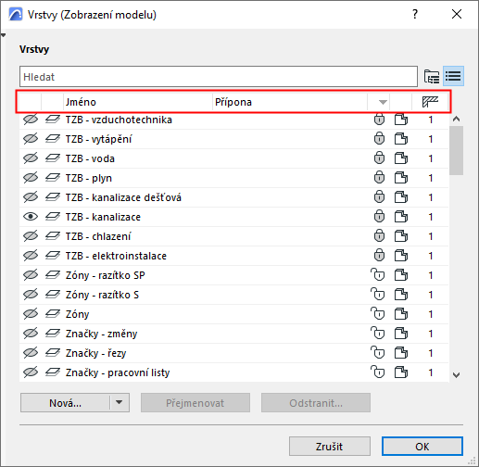
Task: Show the Zóny layer
Action: 31,314
